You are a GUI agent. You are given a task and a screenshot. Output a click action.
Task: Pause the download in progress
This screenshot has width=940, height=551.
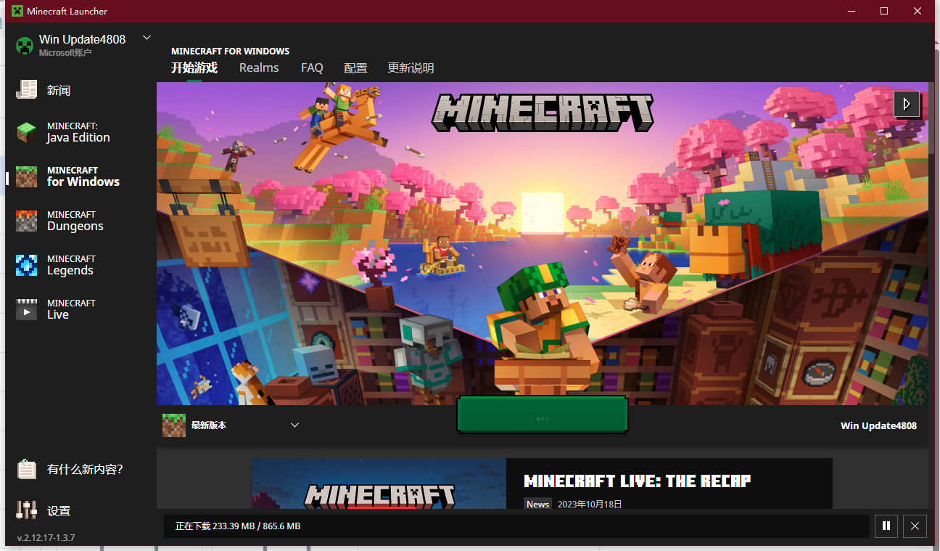886,526
